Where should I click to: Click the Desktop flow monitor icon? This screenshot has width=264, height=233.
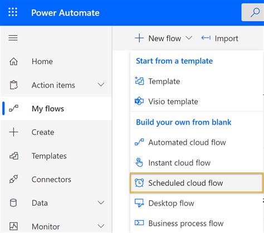(139, 203)
